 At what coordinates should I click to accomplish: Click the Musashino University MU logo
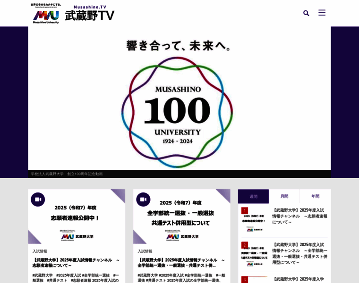coord(45,14)
